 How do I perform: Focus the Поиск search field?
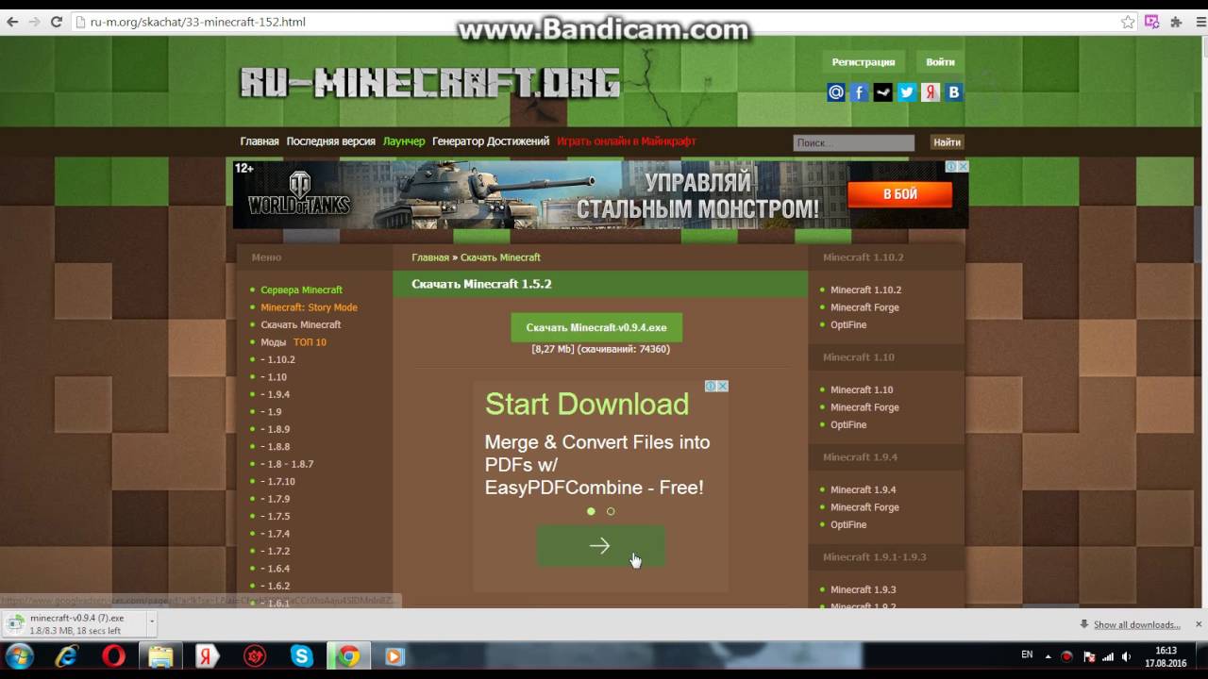tap(853, 142)
